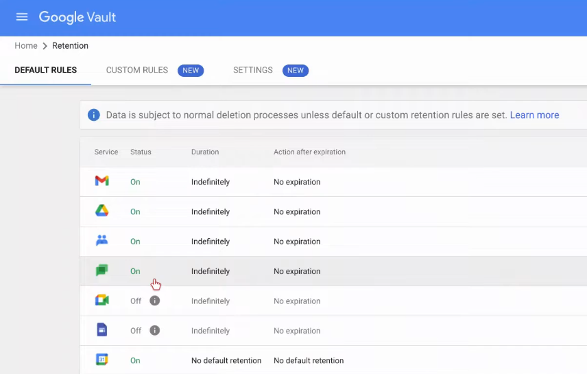The height and width of the screenshot is (374, 587).
Task: Select the Default Rules tab
Action: [45, 70]
